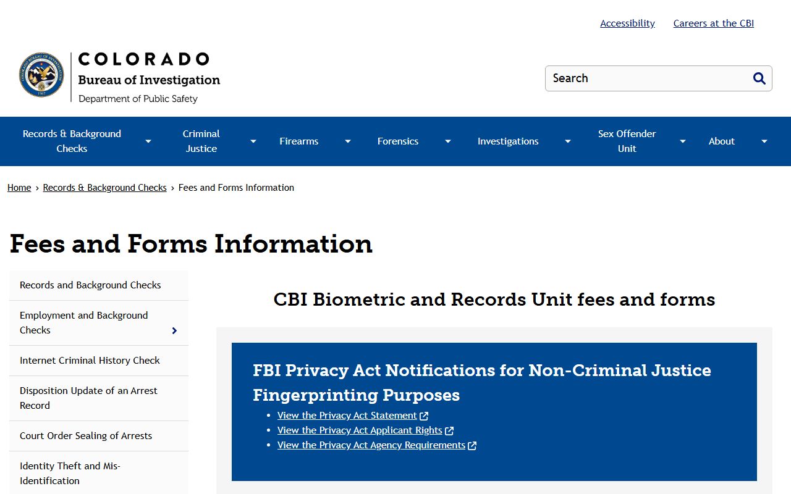This screenshot has width=791, height=494.
Task: Select Court Order Sealing of Arrests item
Action: pyautogui.click(x=99, y=436)
